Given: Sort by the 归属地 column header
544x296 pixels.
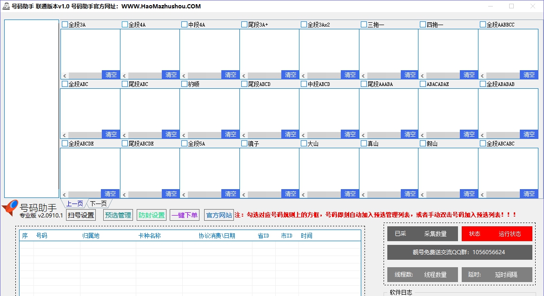Looking at the screenshot, I should [x=91, y=236].
